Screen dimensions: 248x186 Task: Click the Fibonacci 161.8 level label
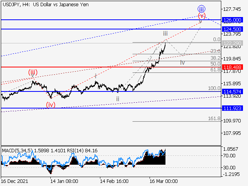pyautogui.click(x=214, y=118)
